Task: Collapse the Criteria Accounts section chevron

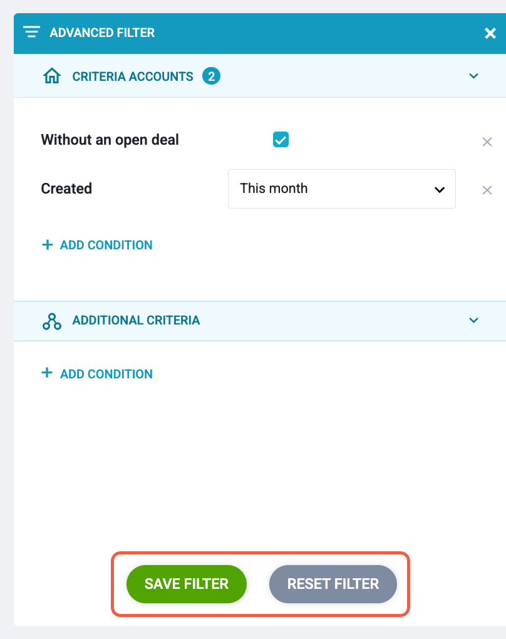Action: point(473,76)
